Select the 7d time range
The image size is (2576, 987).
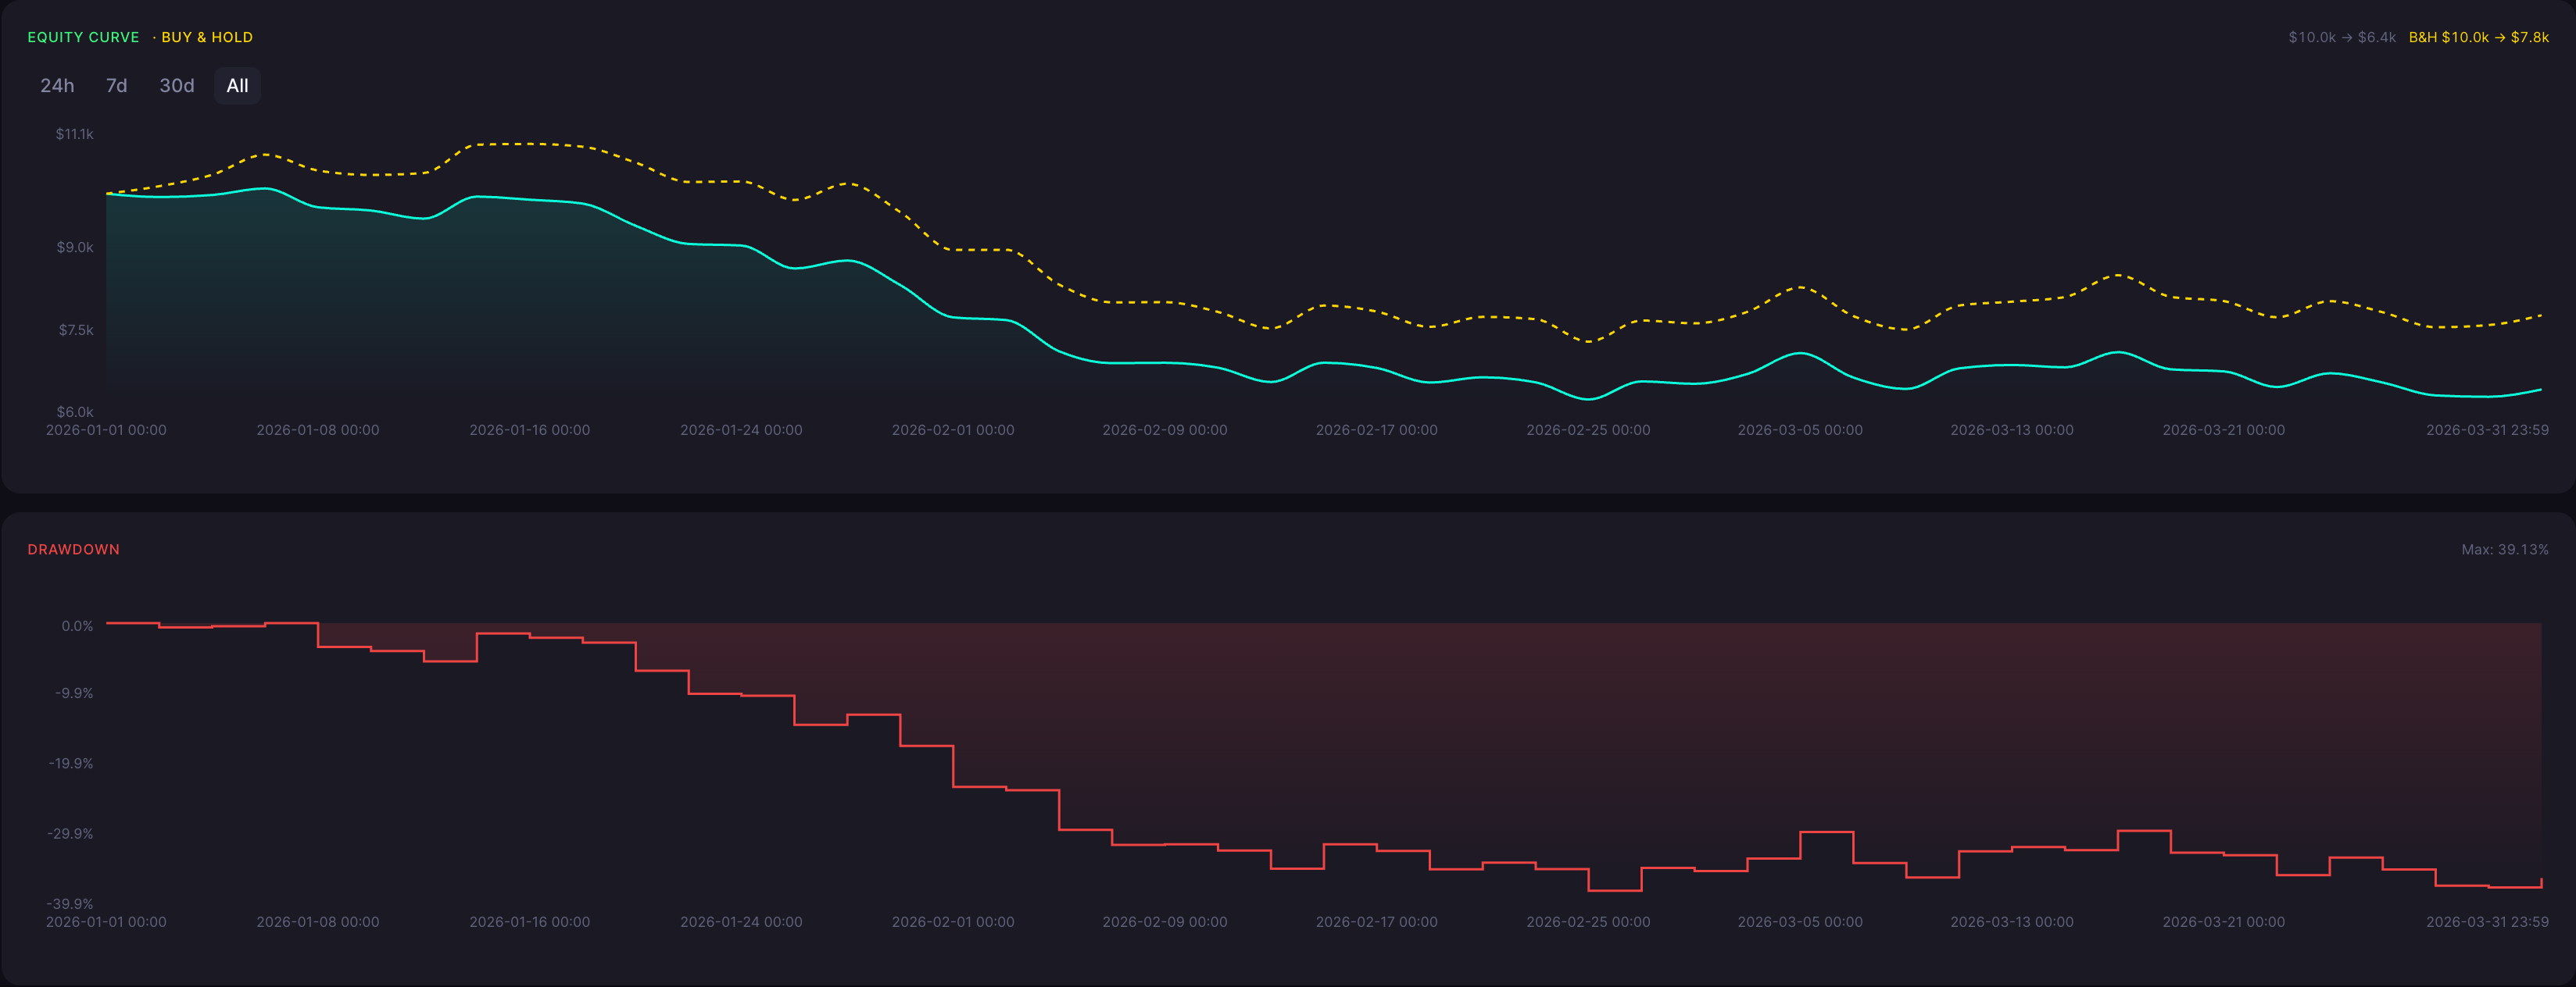(x=116, y=86)
